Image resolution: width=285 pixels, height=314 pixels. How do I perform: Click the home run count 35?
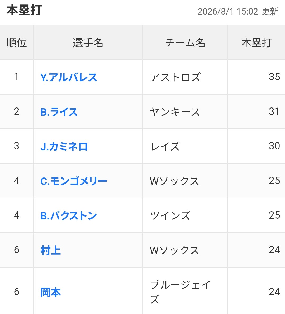(x=274, y=77)
